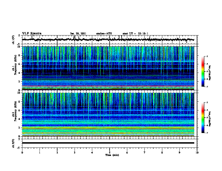This screenshot has width=222, height=171.
Task: Click the log(PSD) label beside lower colorbar
Action: point(210,119)
